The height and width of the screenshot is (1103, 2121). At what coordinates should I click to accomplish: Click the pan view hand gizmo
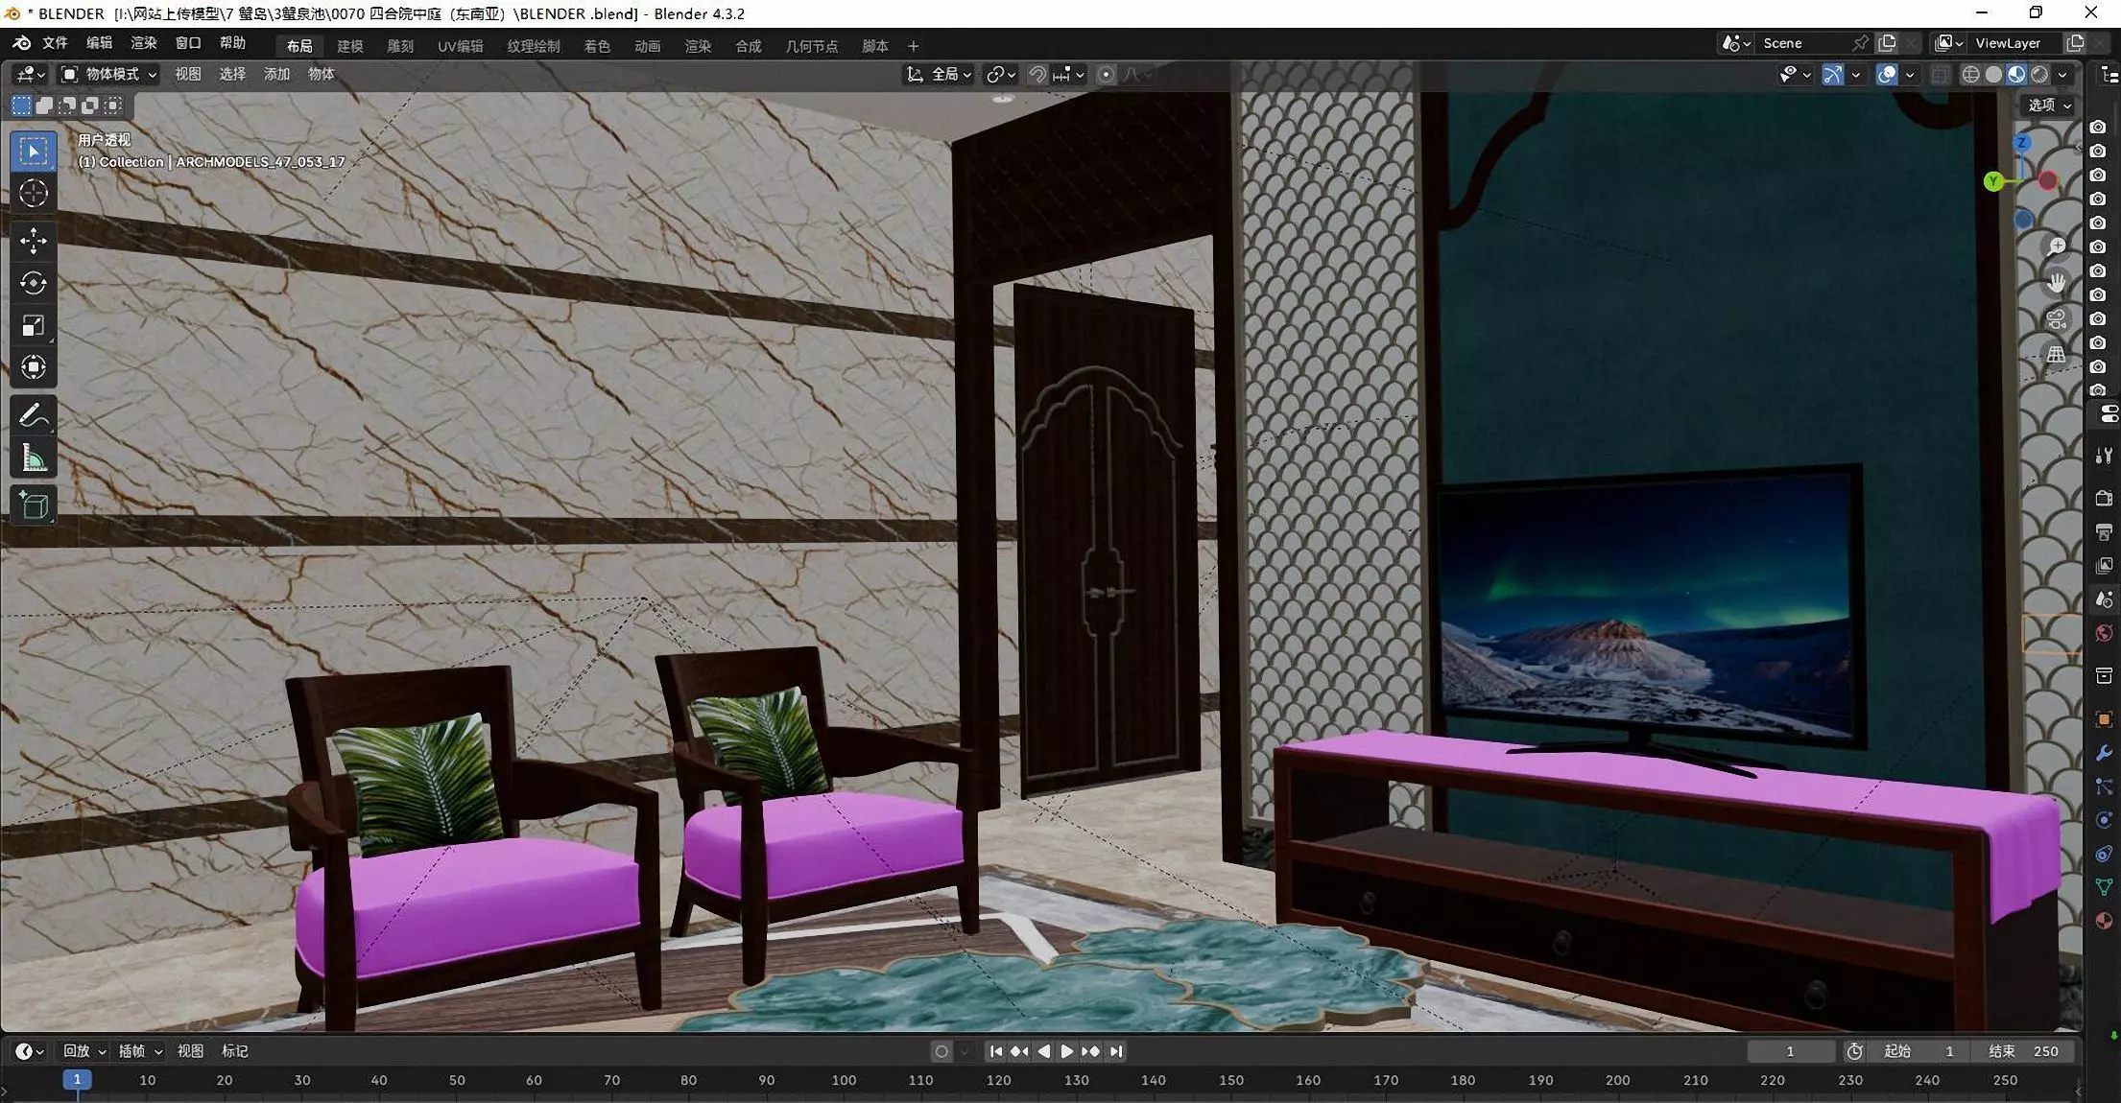[2056, 282]
